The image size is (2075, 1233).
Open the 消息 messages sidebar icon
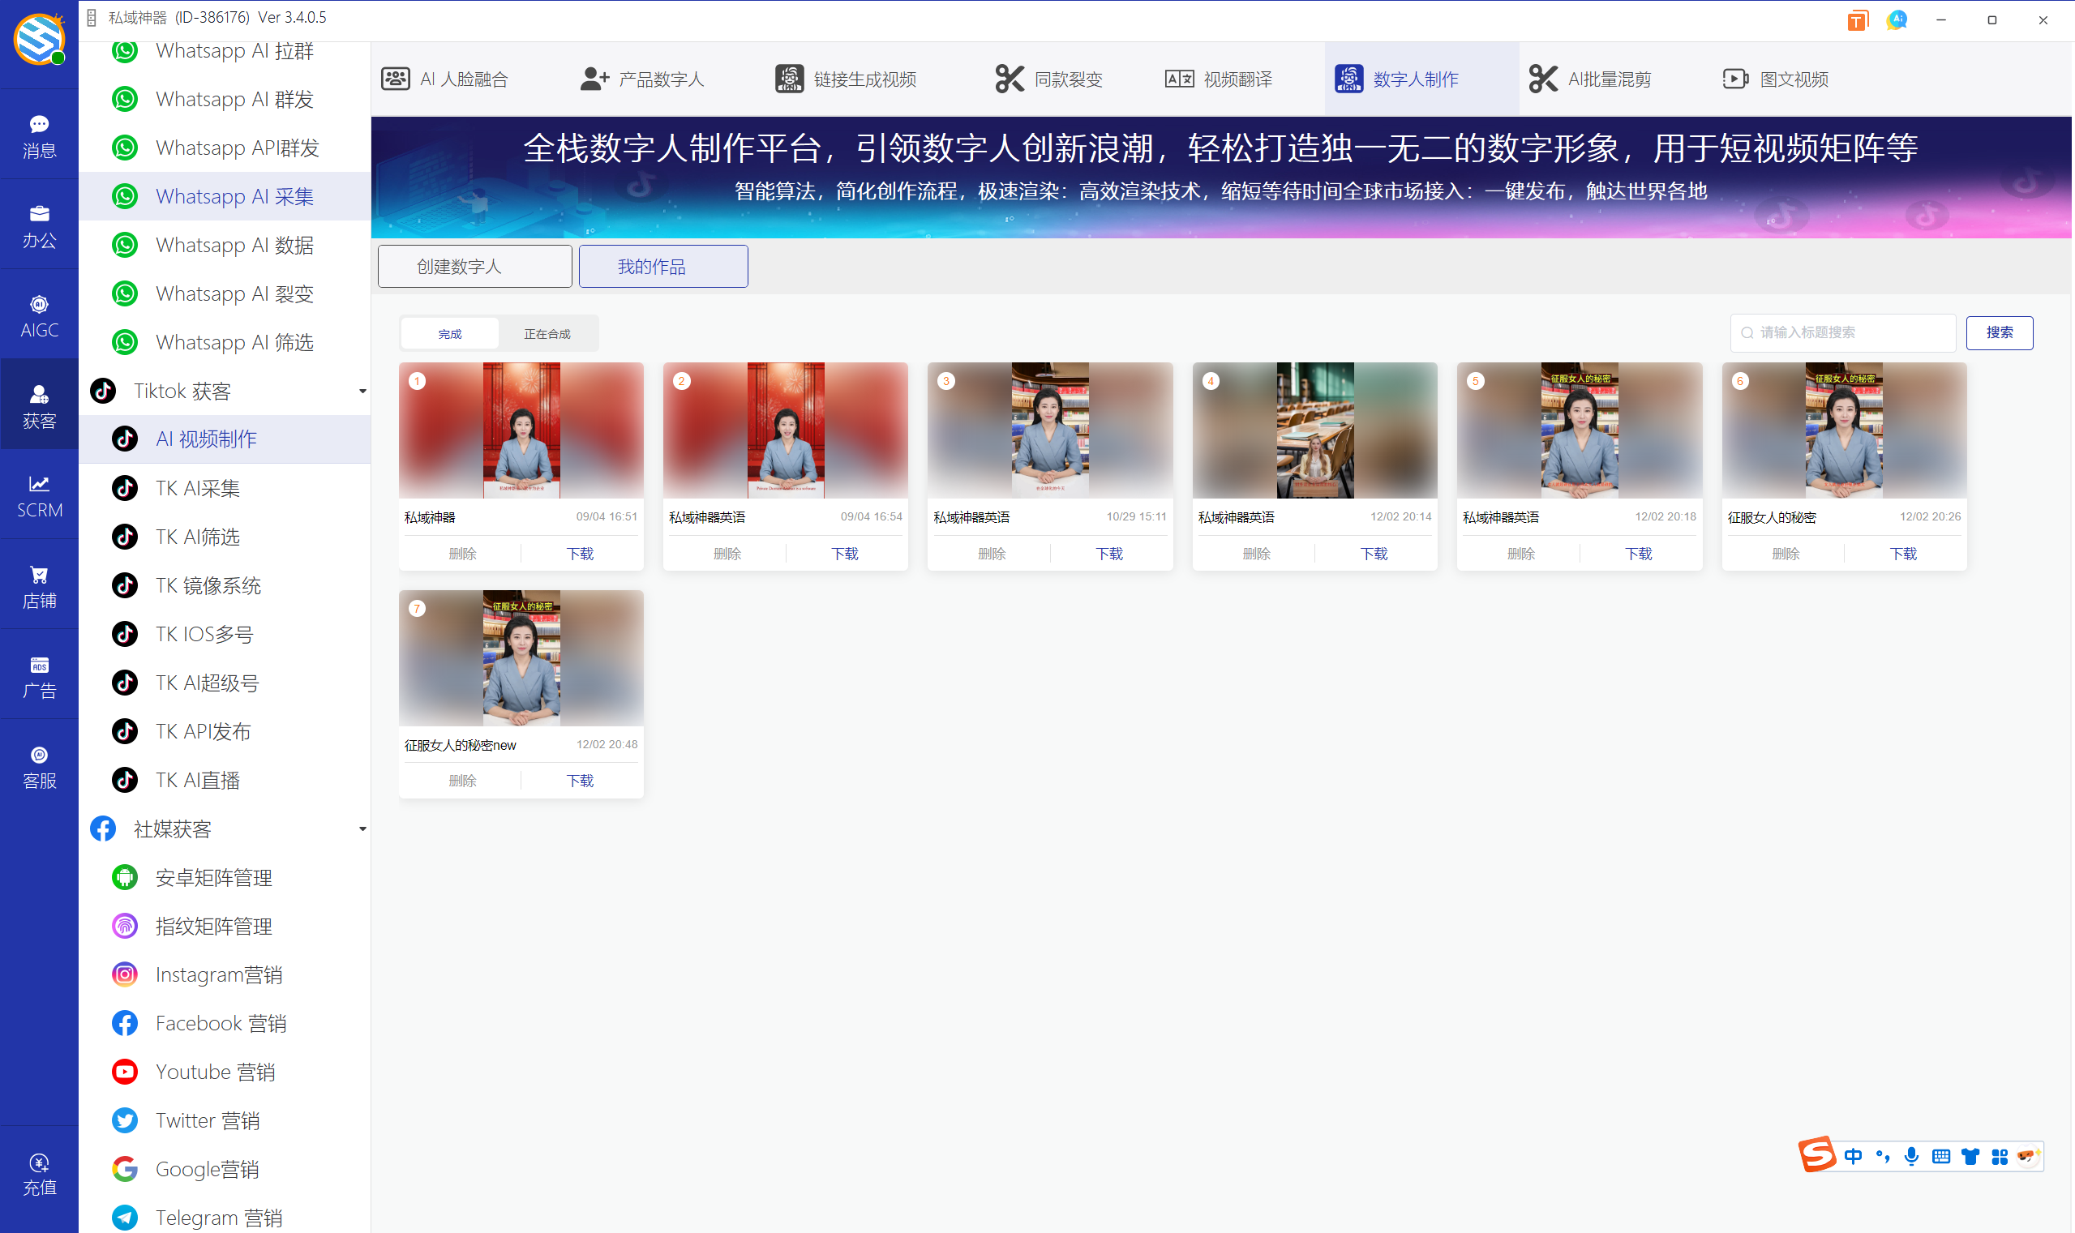tap(39, 135)
